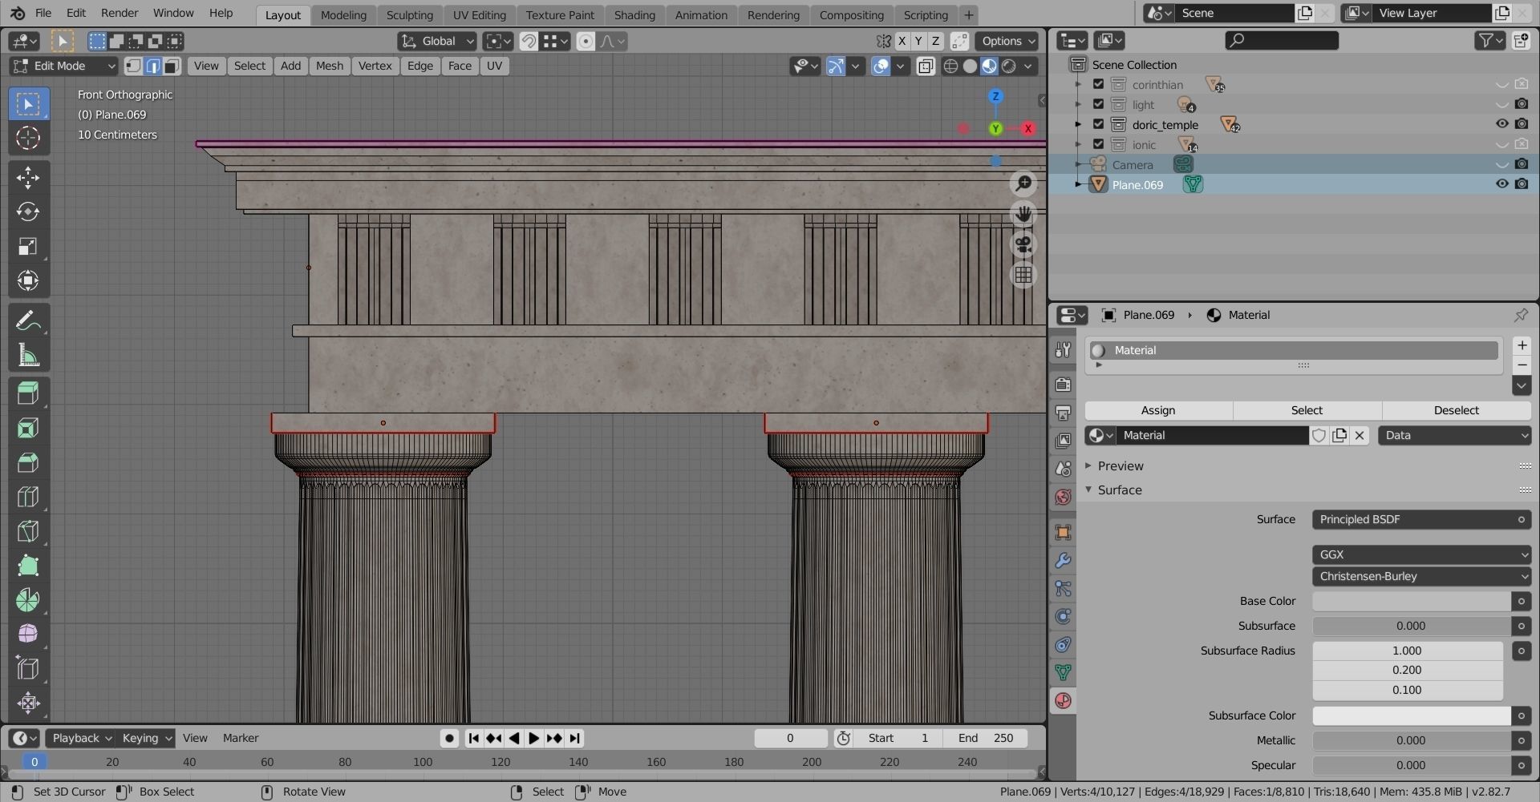Jump to the end frame

pos(574,739)
